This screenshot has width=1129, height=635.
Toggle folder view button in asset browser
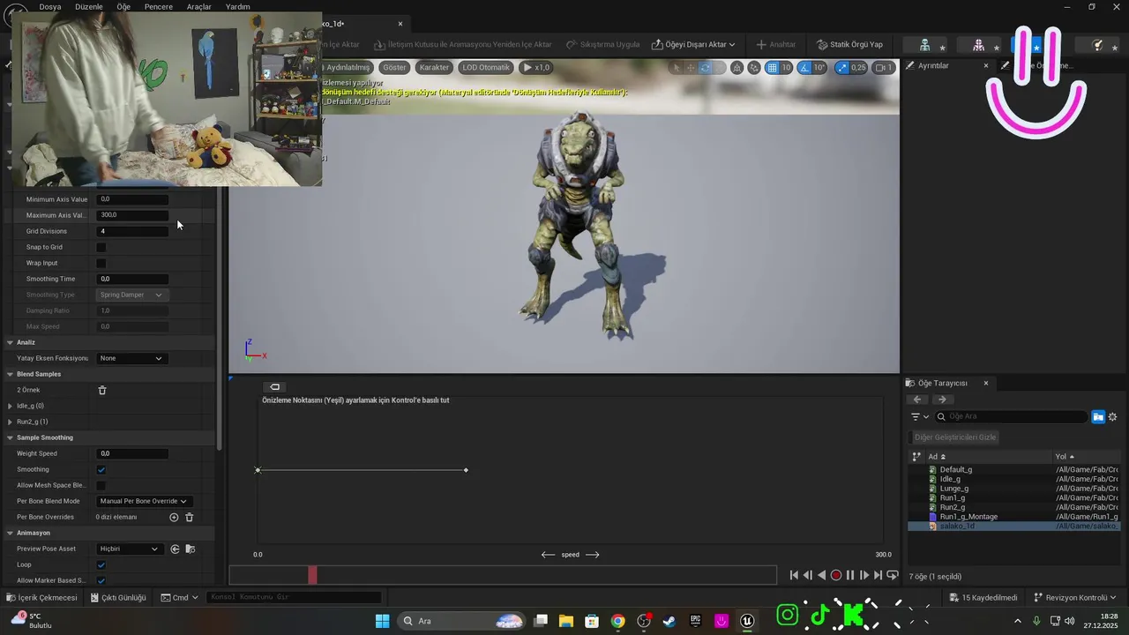(x=1098, y=416)
